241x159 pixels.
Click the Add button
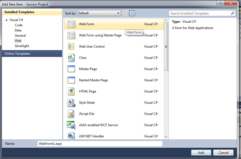(x=201, y=153)
